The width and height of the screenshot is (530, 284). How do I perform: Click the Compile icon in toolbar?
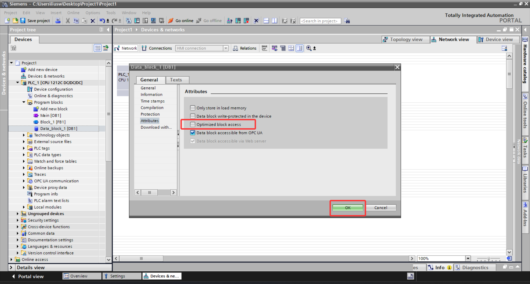[x=128, y=21]
